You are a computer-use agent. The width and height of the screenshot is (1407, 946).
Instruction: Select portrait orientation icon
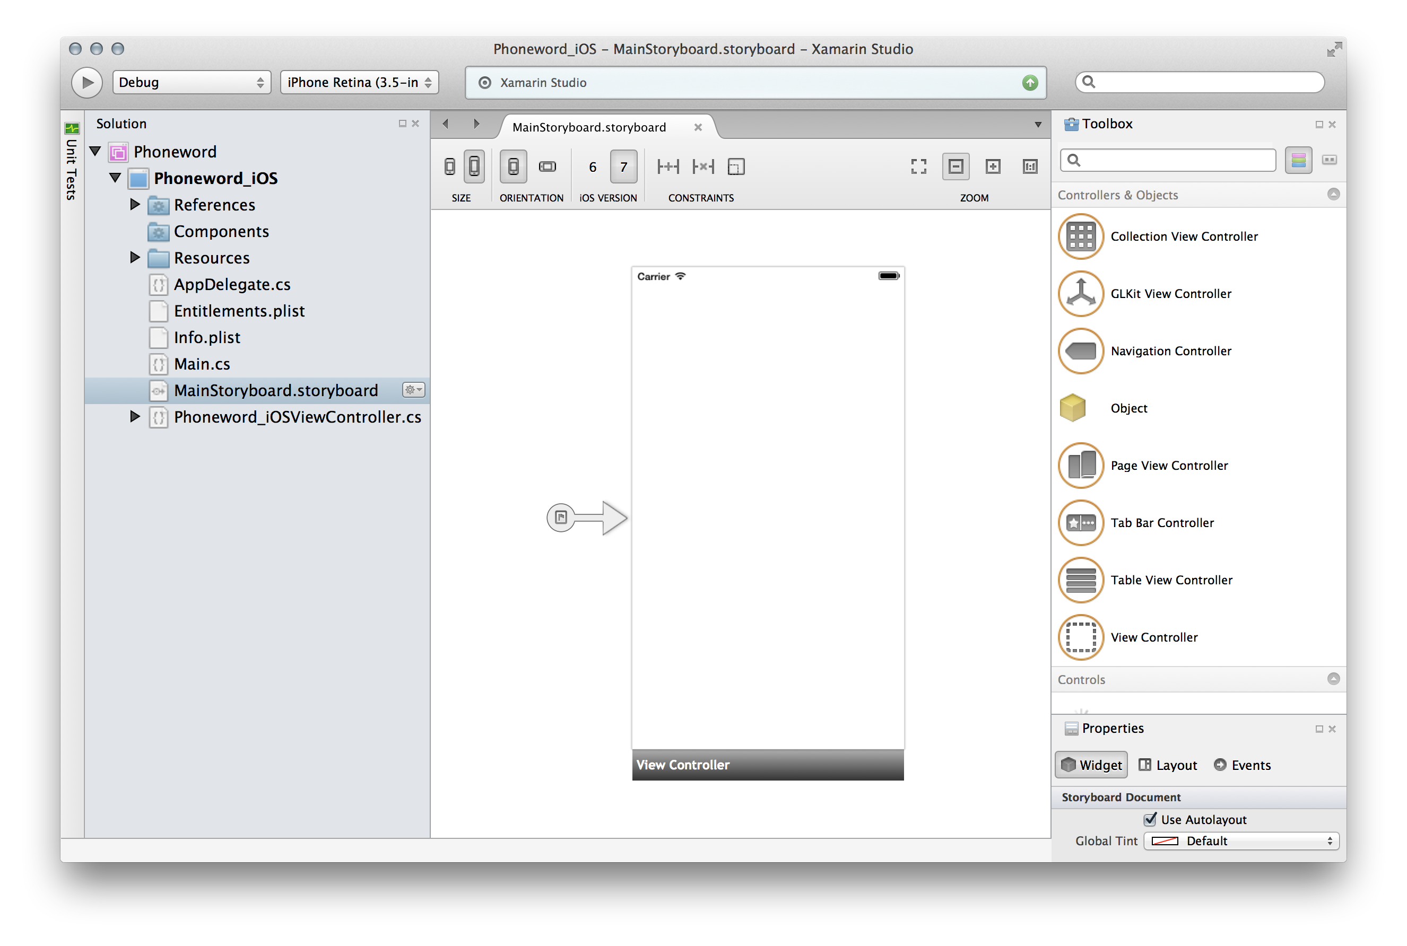coord(513,167)
